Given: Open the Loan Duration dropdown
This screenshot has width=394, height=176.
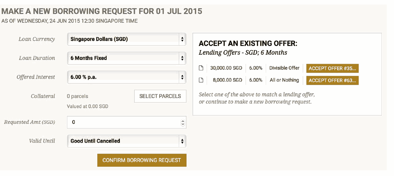Looking at the screenshot, I should tap(127, 58).
